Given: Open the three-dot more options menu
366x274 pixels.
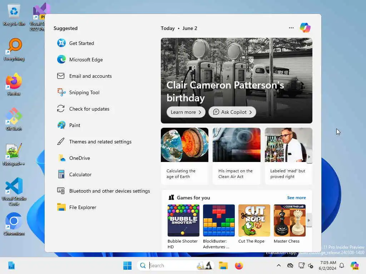Looking at the screenshot, I should [291, 28].
